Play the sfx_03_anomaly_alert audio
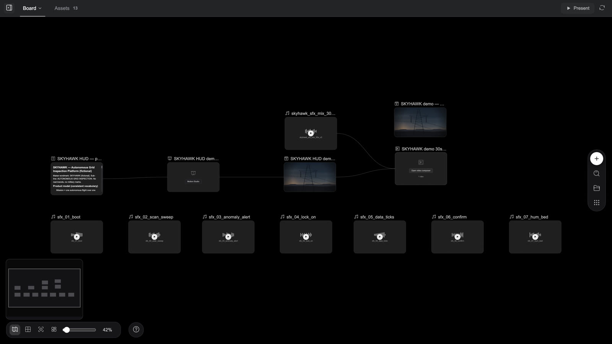The image size is (612, 344). click(x=228, y=237)
